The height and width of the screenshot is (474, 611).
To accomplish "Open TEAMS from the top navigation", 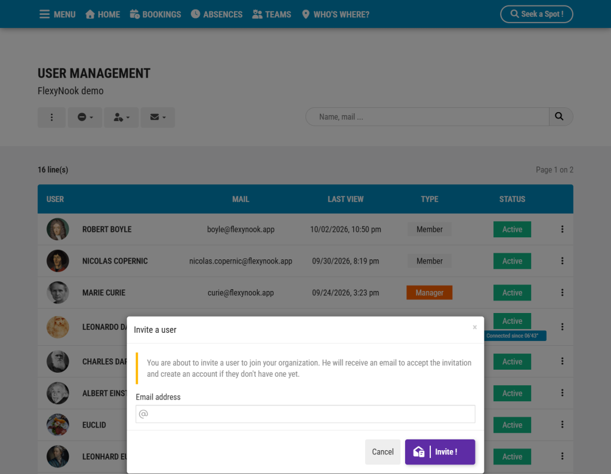I will point(271,14).
